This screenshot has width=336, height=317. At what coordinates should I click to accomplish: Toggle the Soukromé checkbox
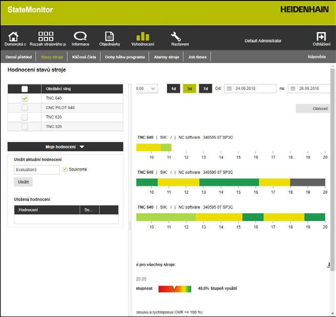65,169
